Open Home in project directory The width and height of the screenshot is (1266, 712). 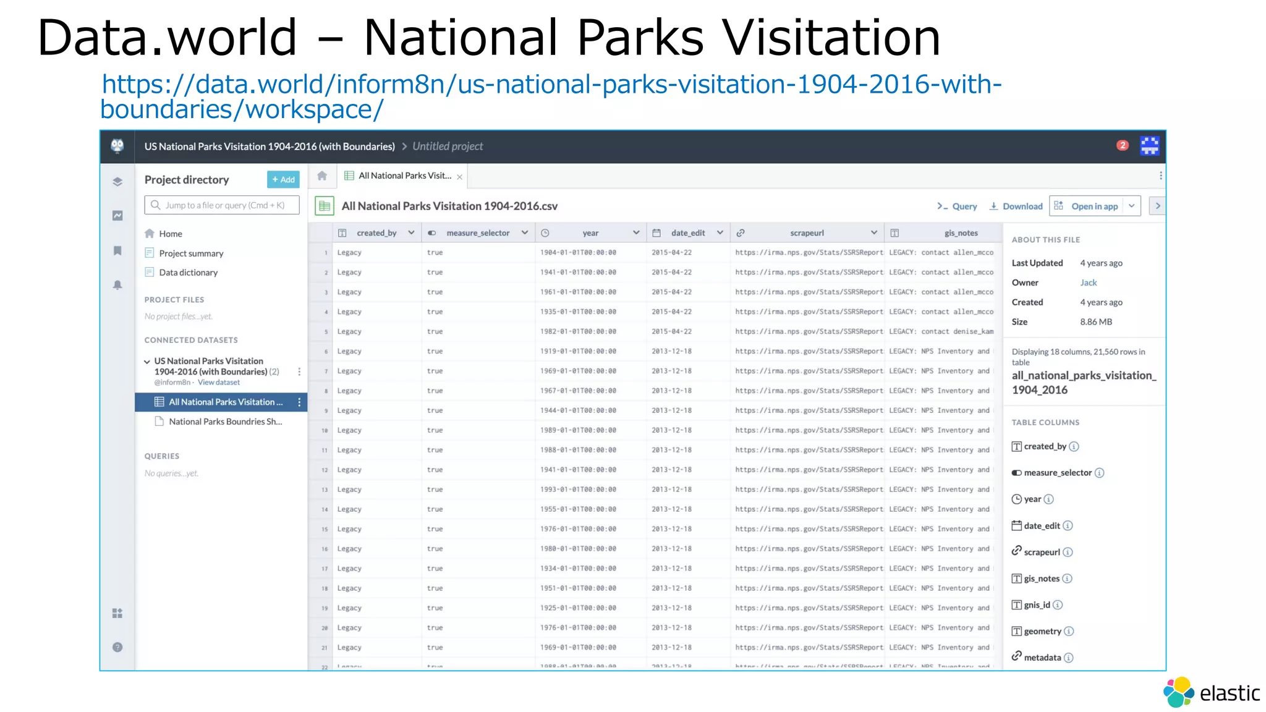[170, 234]
